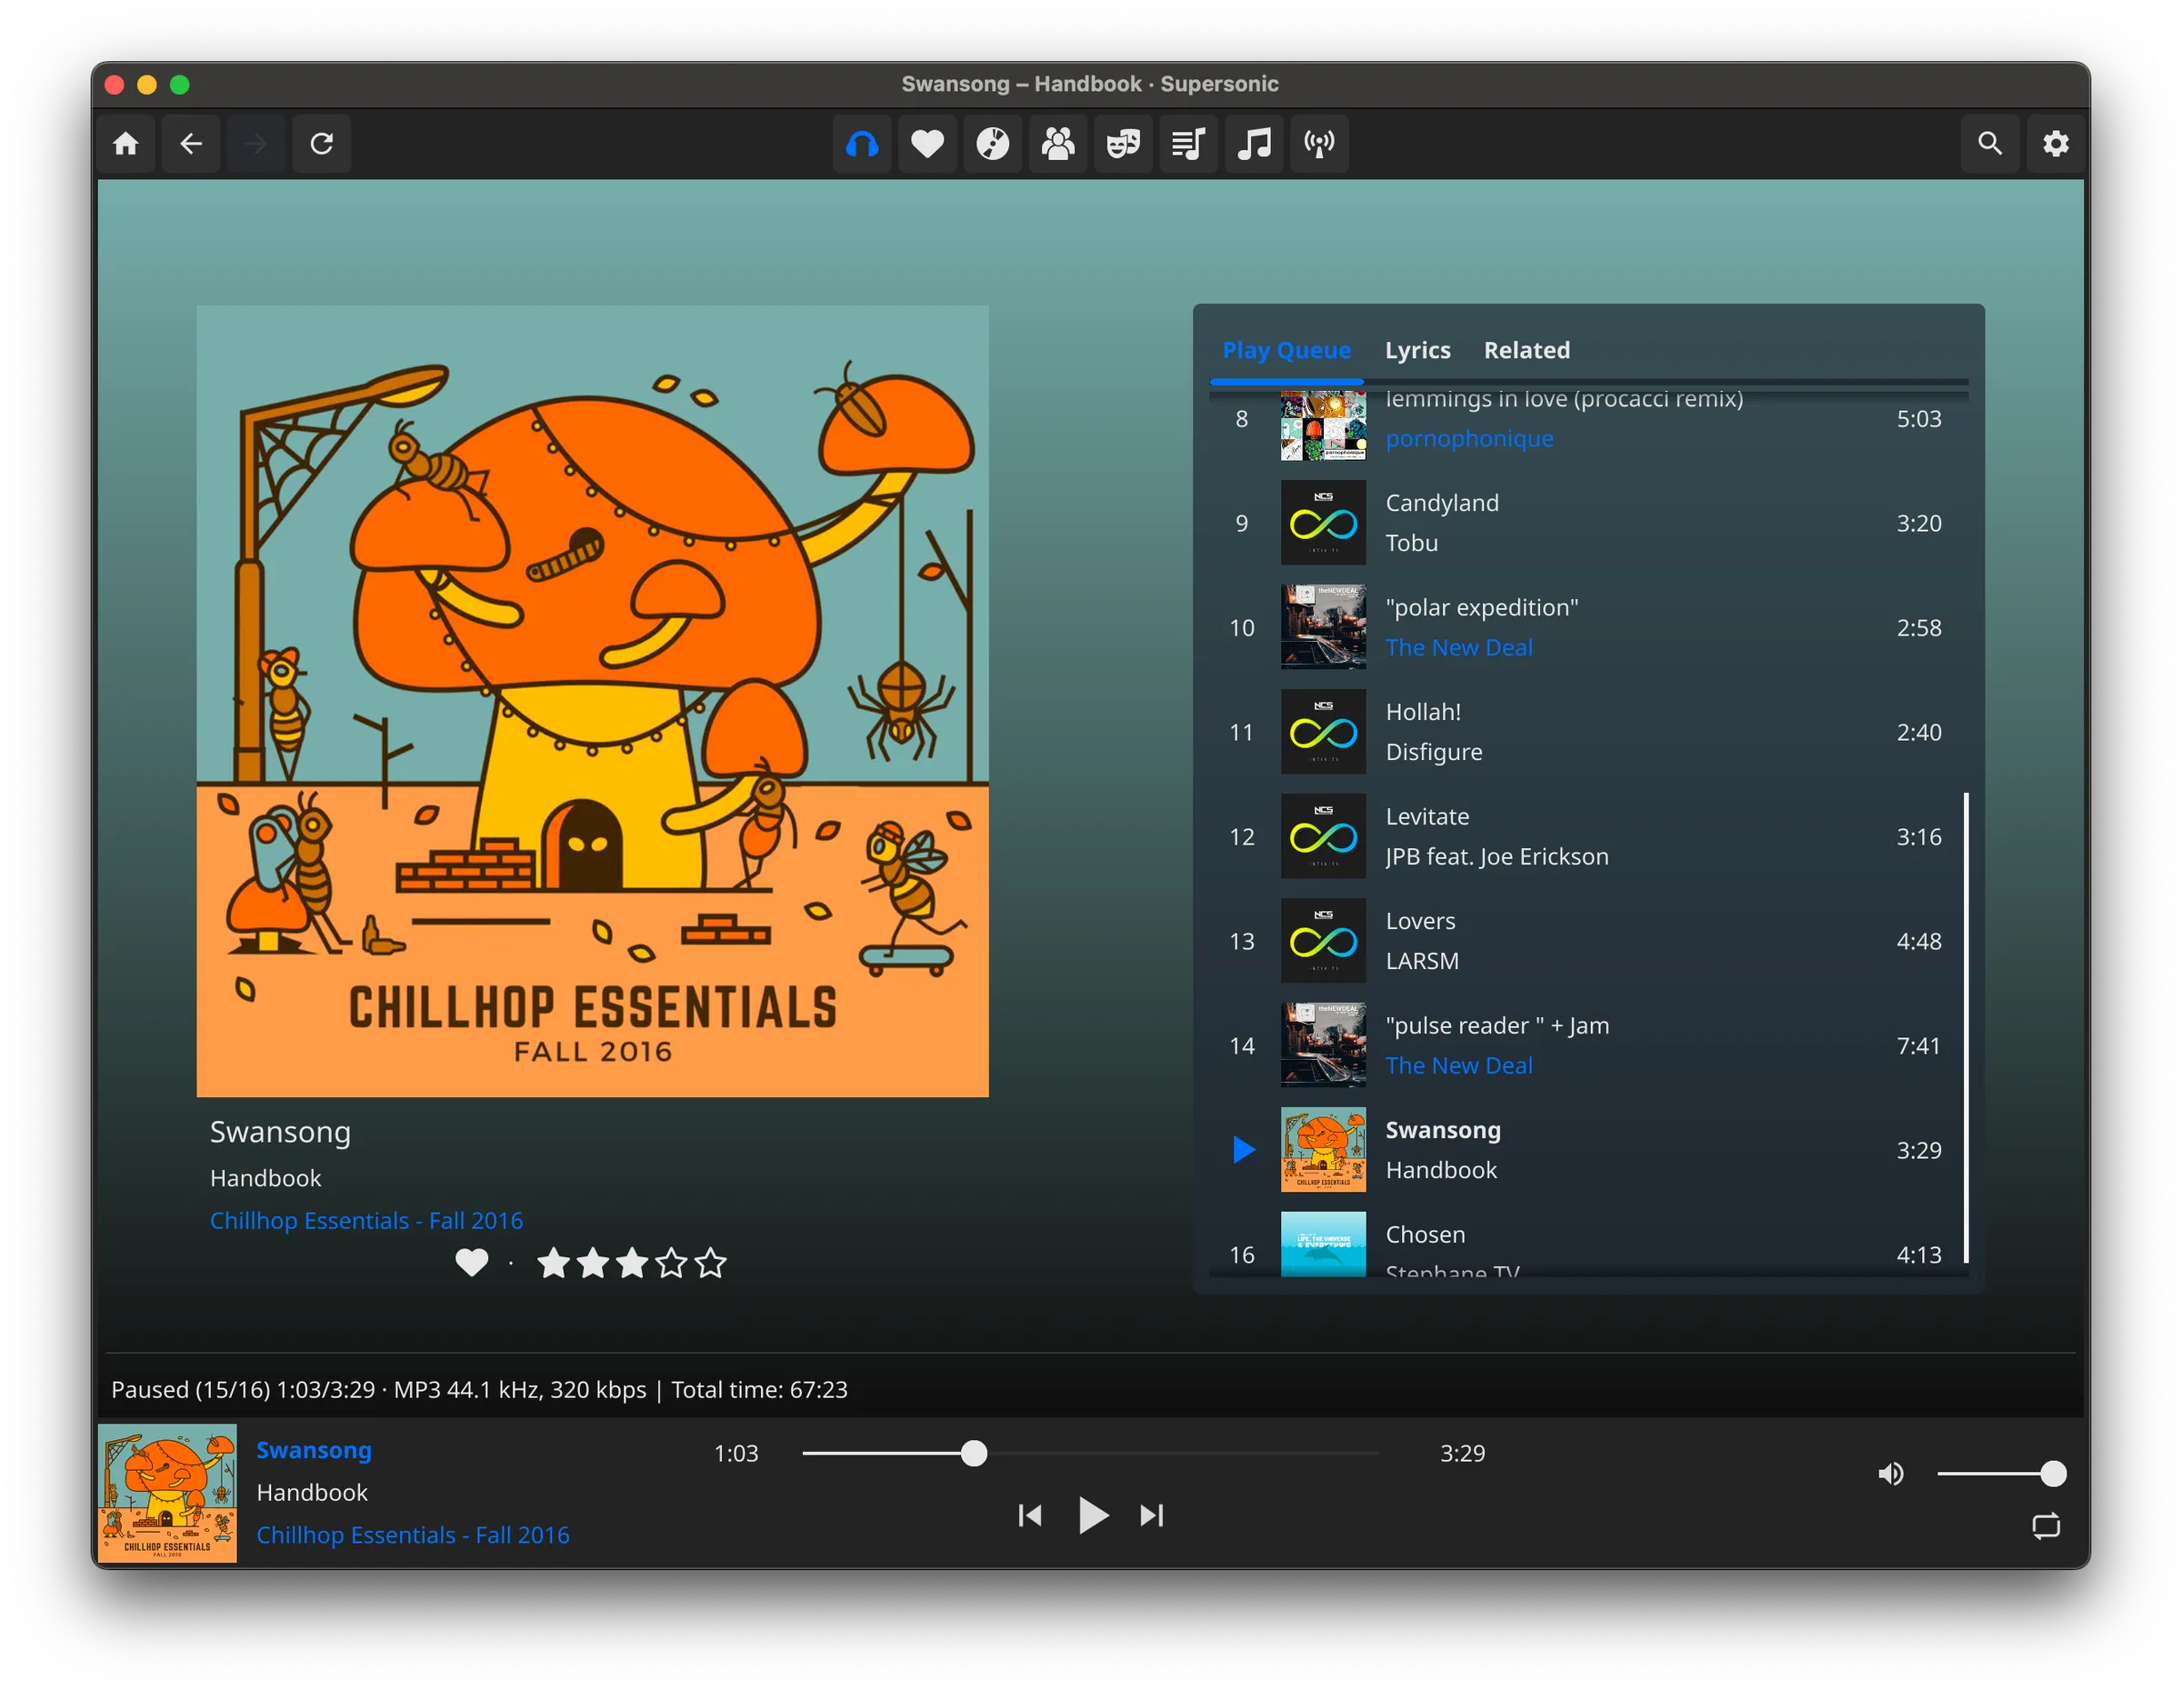The image size is (2182, 1690).
Task: Switch to the Related tab
Action: [1526, 350]
